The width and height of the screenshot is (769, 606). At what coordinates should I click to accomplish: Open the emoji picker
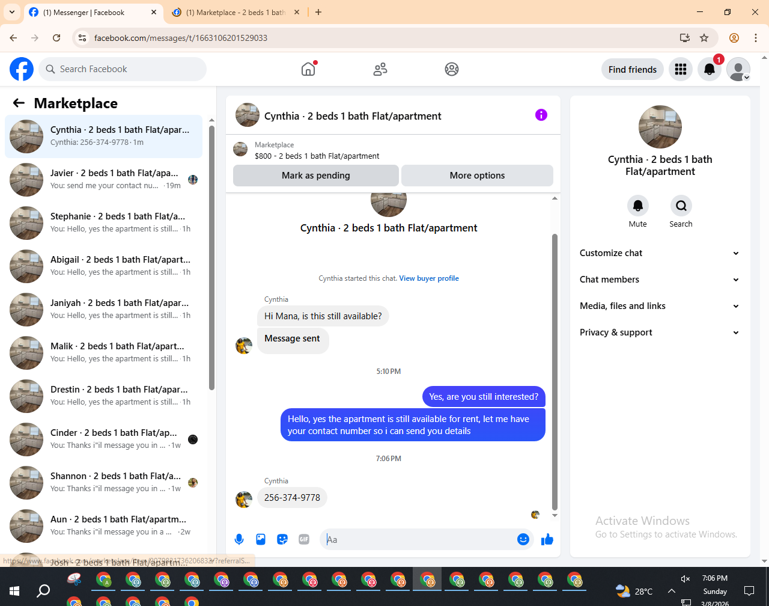[x=523, y=539]
